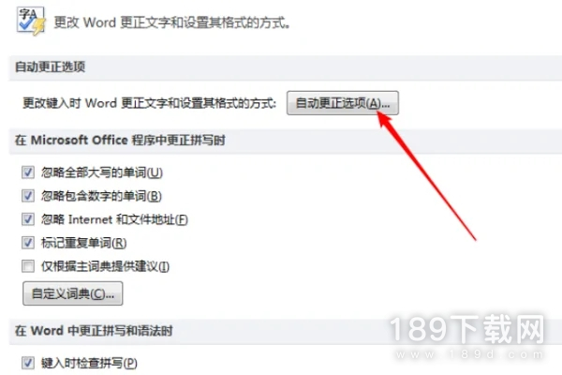Click the 忽略 Internet 和文件地址(F) label text
Screen dimensions: 562x375
(114, 219)
